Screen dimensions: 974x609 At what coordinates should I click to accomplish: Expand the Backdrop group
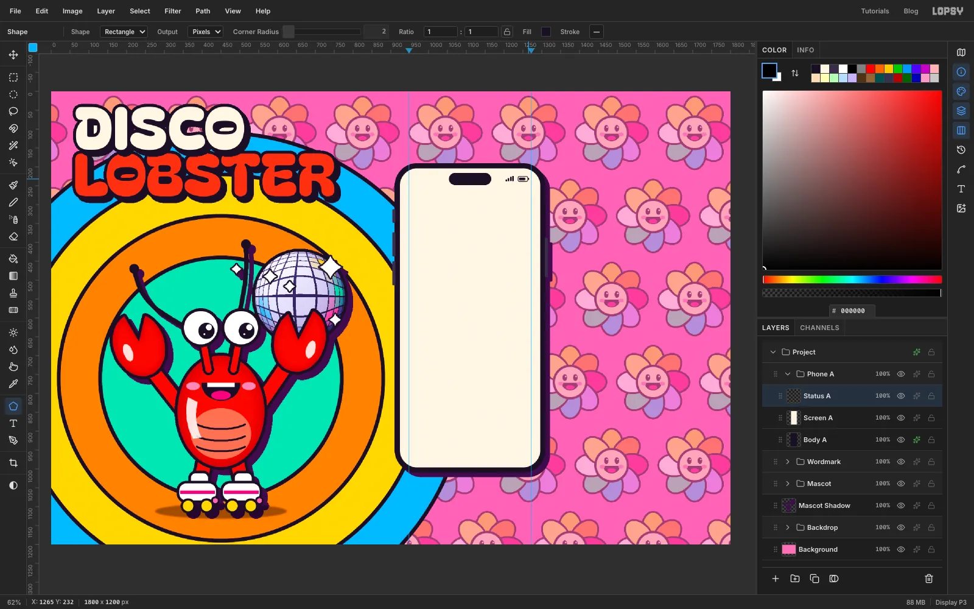coord(788,527)
